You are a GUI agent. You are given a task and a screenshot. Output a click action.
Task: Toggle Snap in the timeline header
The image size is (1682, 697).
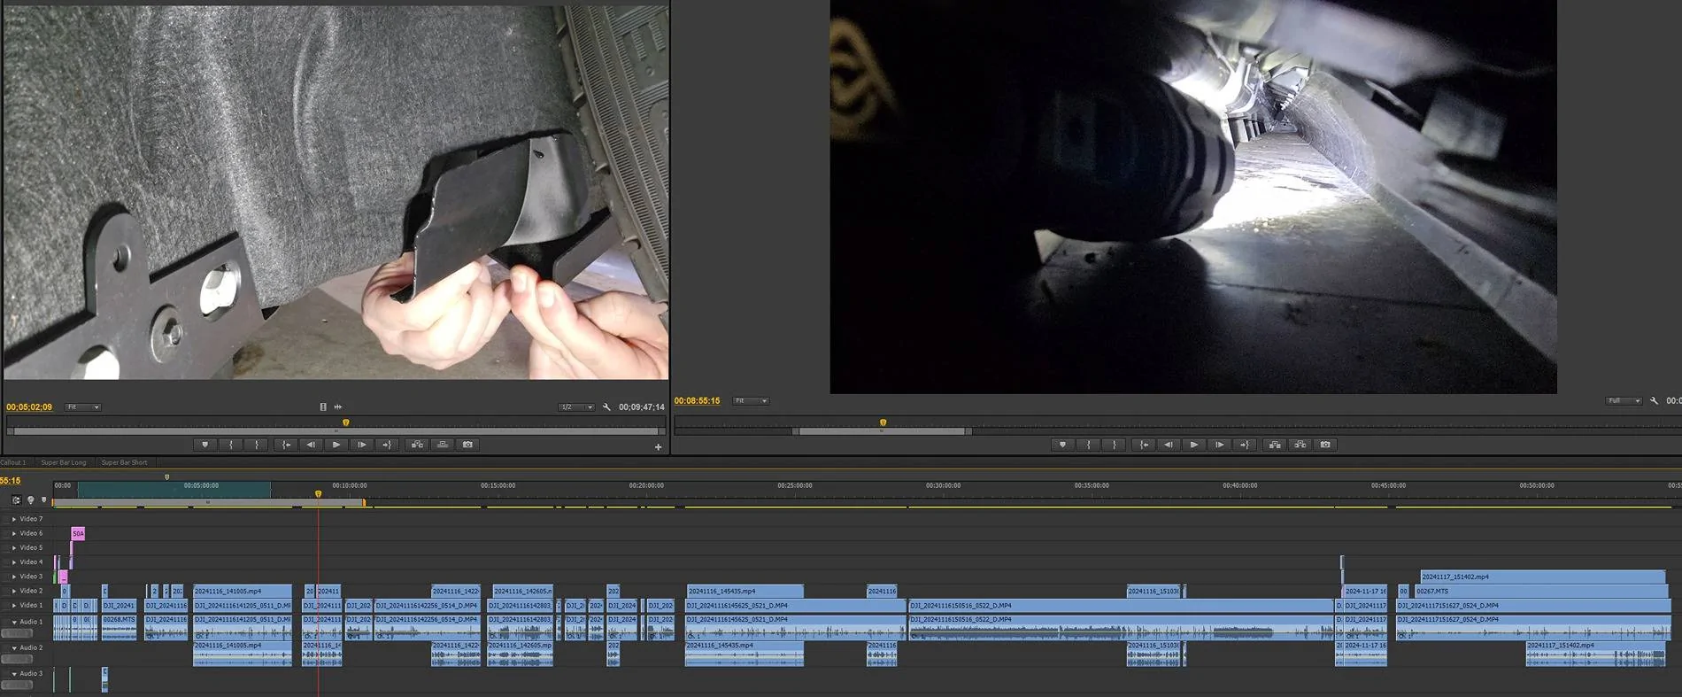coord(16,500)
